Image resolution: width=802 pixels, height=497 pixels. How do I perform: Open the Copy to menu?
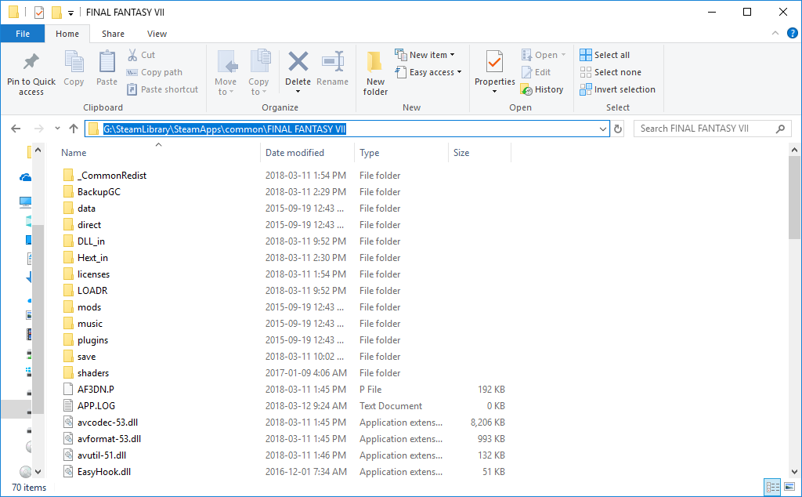(258, 73)
